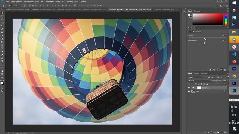Viewport: 239px width, 134px height.
Task: Filter layers by text layer type
Action: (215, 77)
